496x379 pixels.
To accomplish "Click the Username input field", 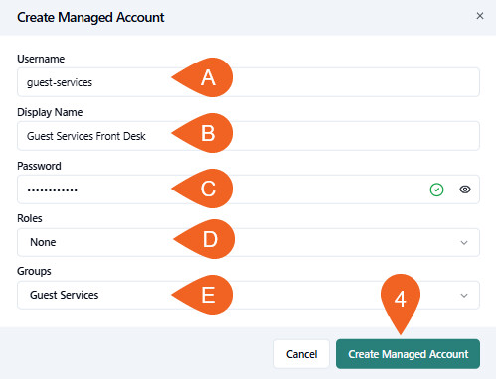I will coord(248,82).
